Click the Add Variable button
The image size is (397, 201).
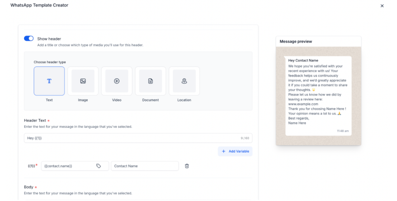coord(235,151)
